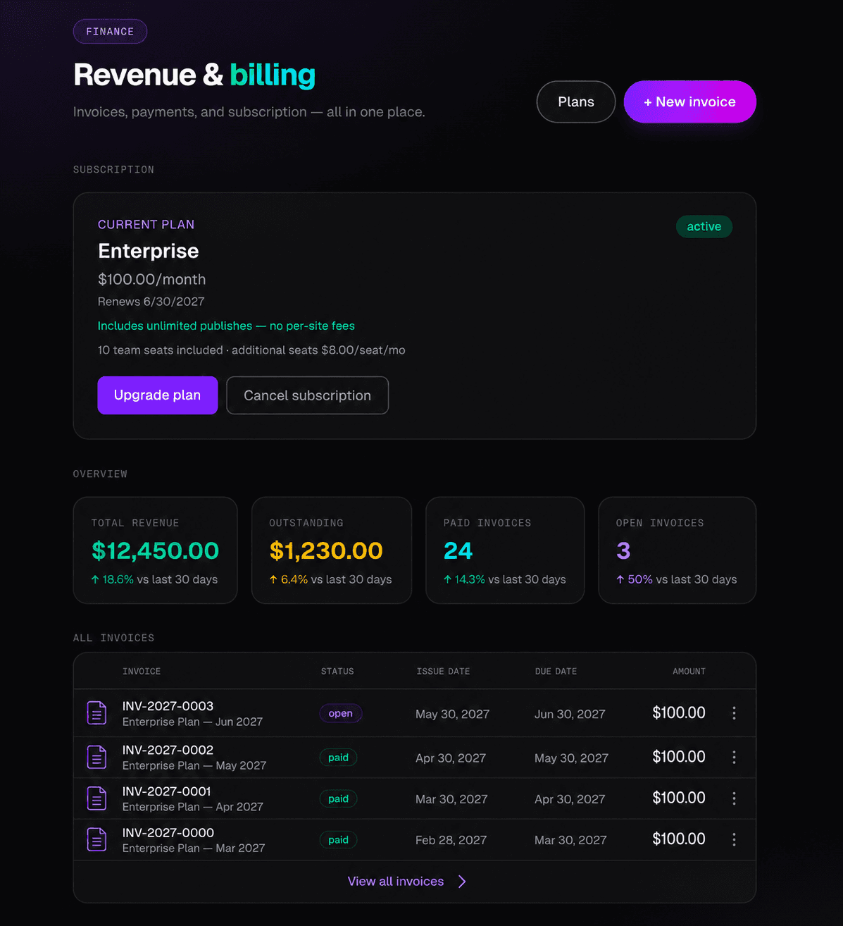This screenshot has height=926, width=843.
Task: Click Cancel subscription button
Action: [x=307, y=395]
